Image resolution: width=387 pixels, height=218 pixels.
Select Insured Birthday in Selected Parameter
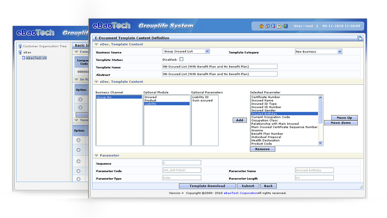[284, 114]
